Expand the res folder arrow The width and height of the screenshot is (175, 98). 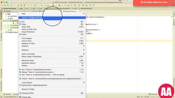[6, 30]
